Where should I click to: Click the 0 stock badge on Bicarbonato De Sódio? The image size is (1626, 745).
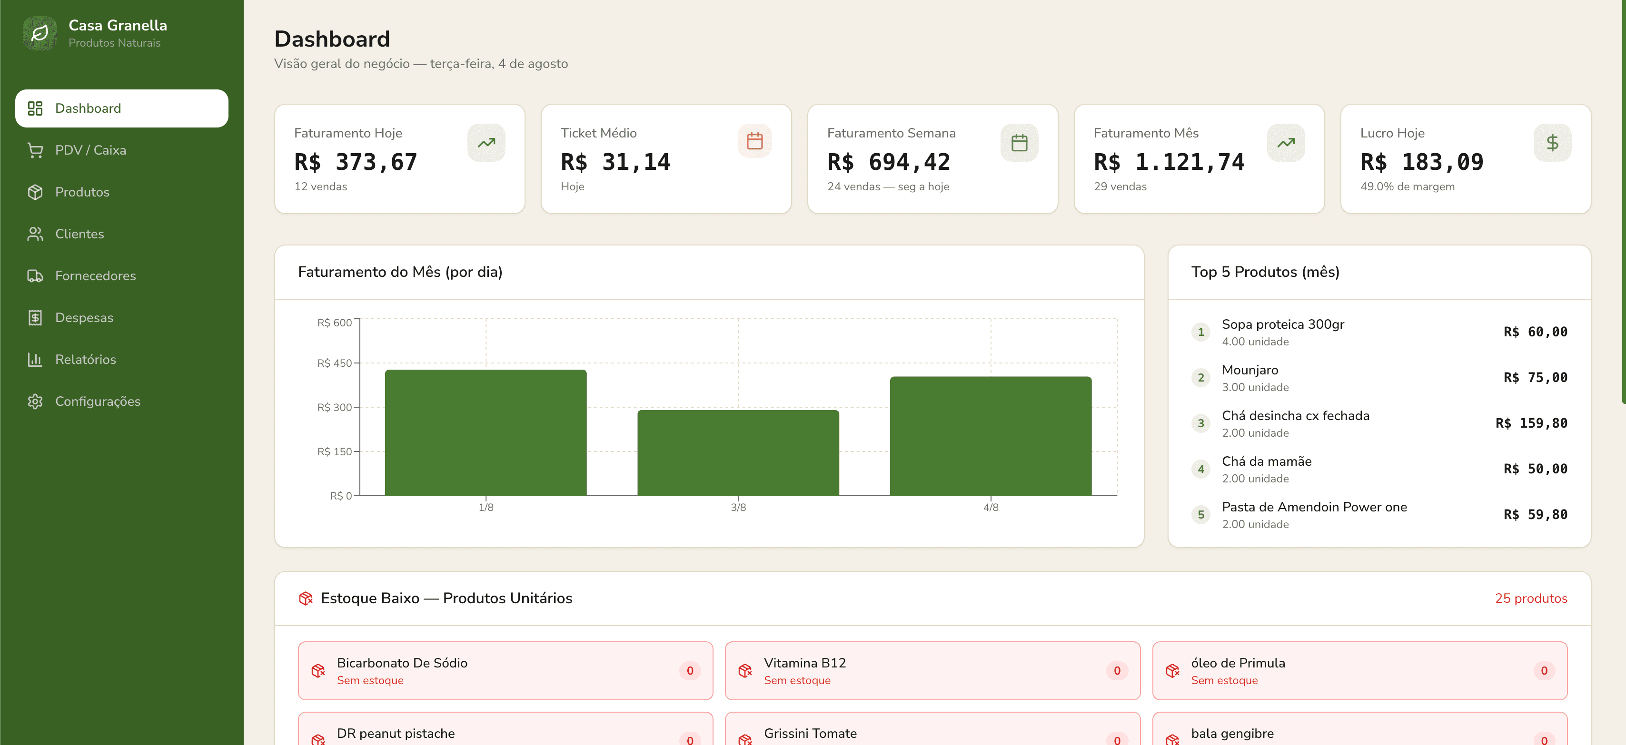pos(690,671)
